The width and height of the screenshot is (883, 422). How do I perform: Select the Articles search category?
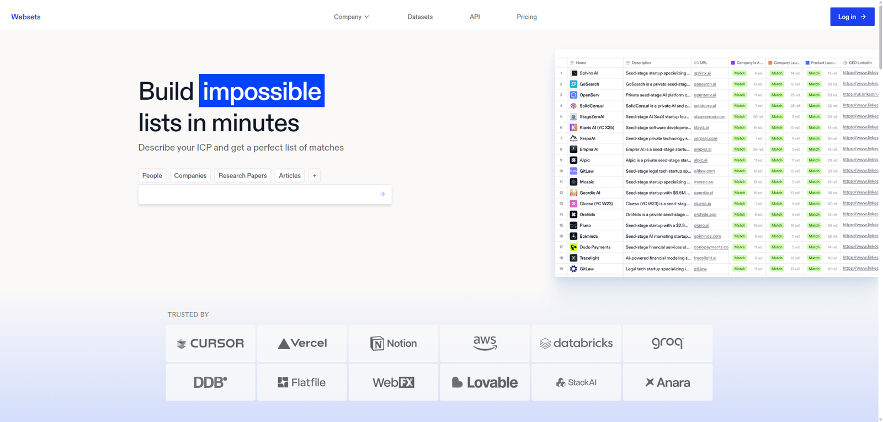290,175
